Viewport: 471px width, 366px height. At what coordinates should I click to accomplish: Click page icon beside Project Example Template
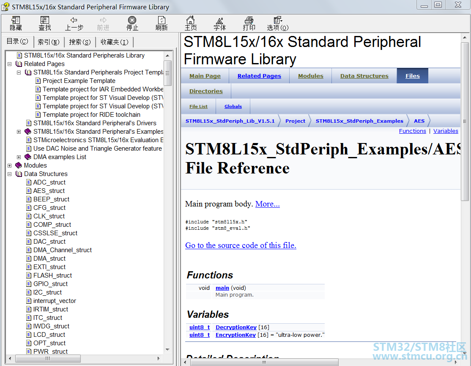pyautogui.click(x=38, y=80)
